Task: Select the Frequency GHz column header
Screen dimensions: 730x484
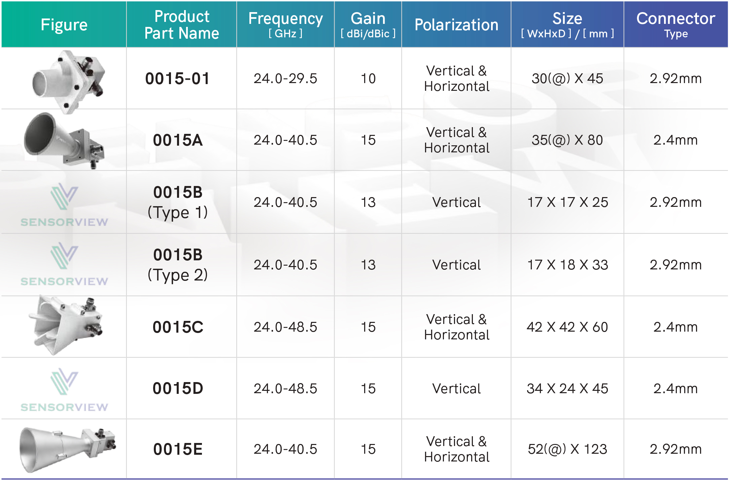Action: (x=285, y=25)
